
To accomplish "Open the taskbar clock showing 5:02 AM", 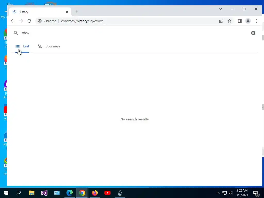I will pos(242,193).
